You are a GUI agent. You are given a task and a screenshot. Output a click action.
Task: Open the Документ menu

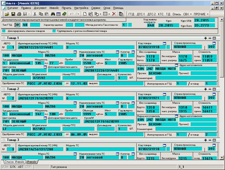point(40,8)
